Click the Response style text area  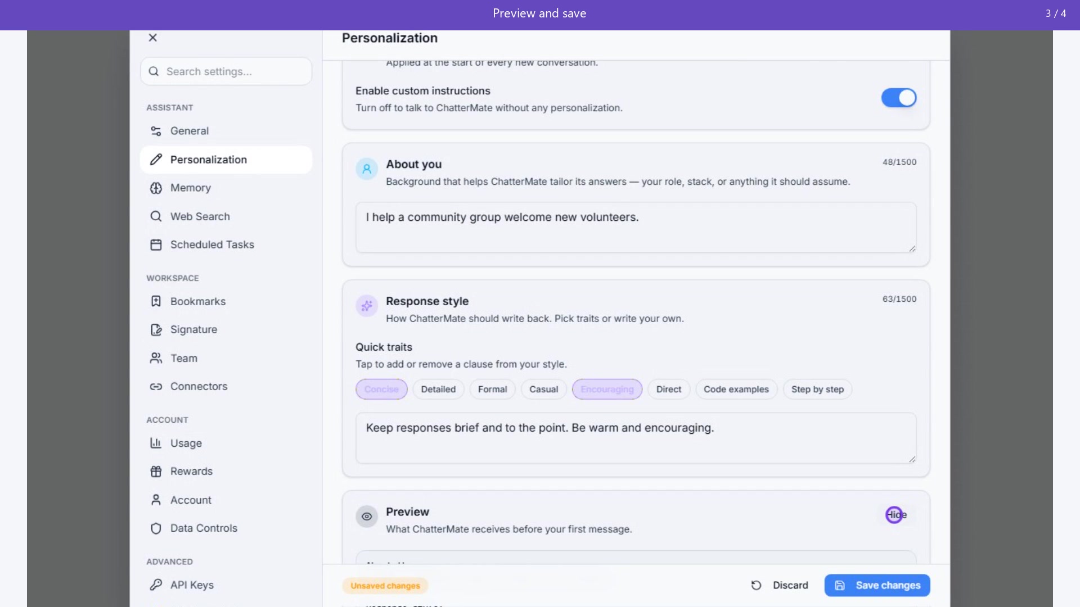pyautogui.click(x=636, y=438)
